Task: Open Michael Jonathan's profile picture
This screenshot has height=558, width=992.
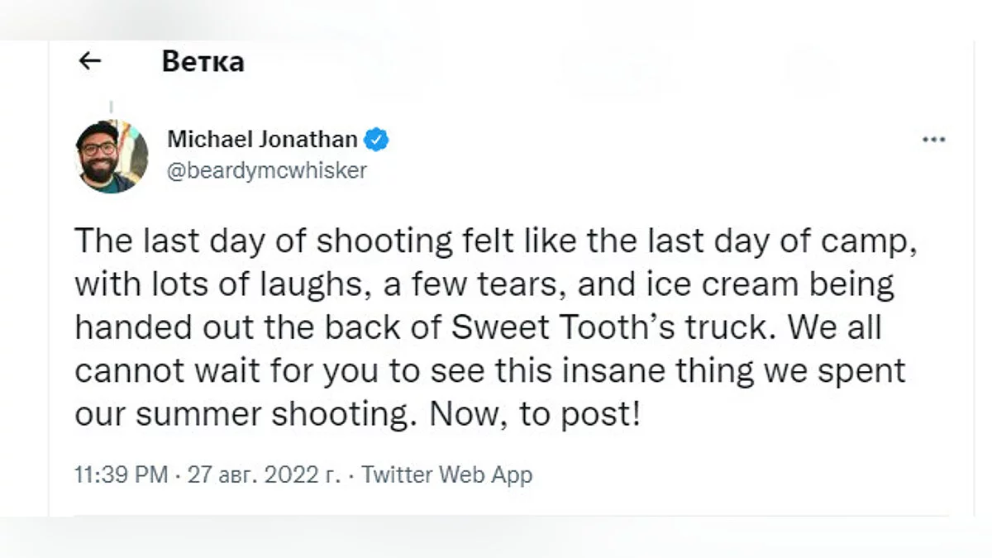Action: (x=112, y=156)
